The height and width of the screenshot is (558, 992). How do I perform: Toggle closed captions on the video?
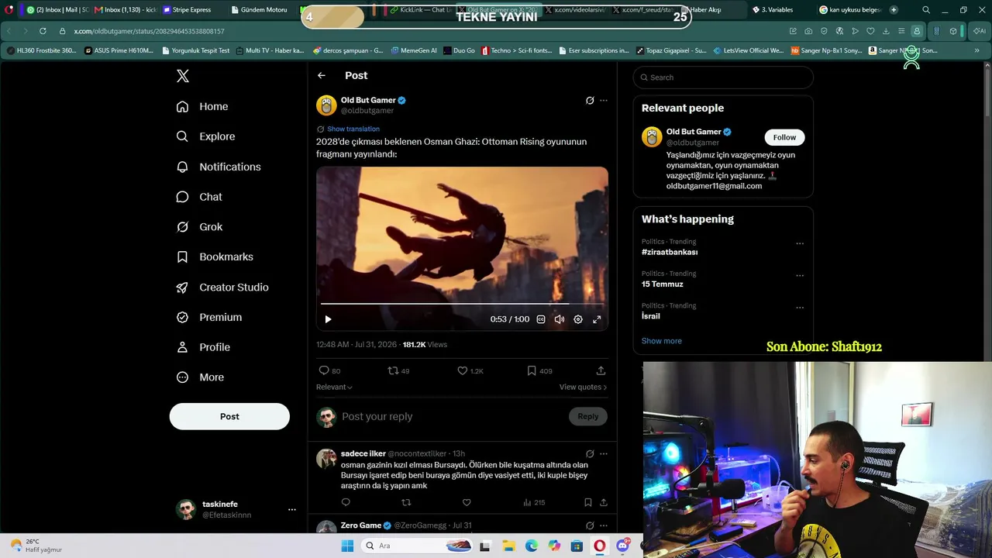point(541,319)
